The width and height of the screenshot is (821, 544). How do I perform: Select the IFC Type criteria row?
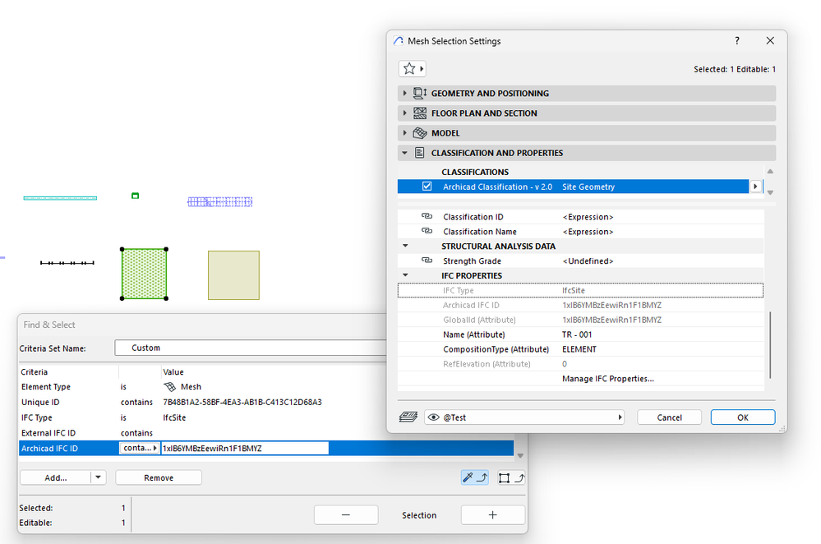coord(266,417)
